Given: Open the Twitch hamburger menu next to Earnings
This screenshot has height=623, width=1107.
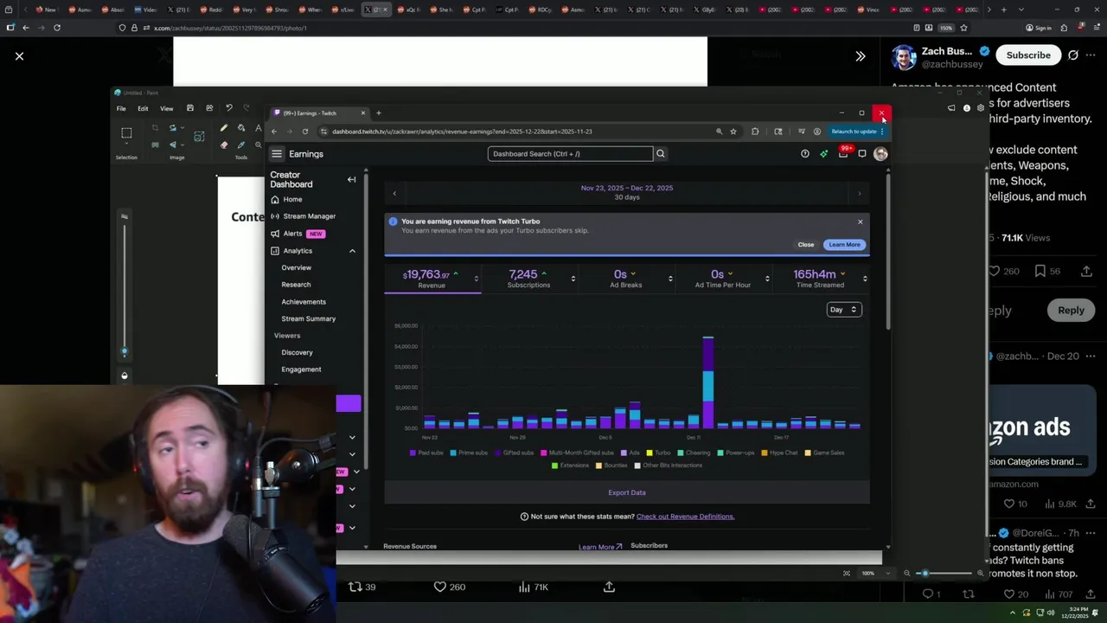Looking at the screenshot, I should click(277, 154).
